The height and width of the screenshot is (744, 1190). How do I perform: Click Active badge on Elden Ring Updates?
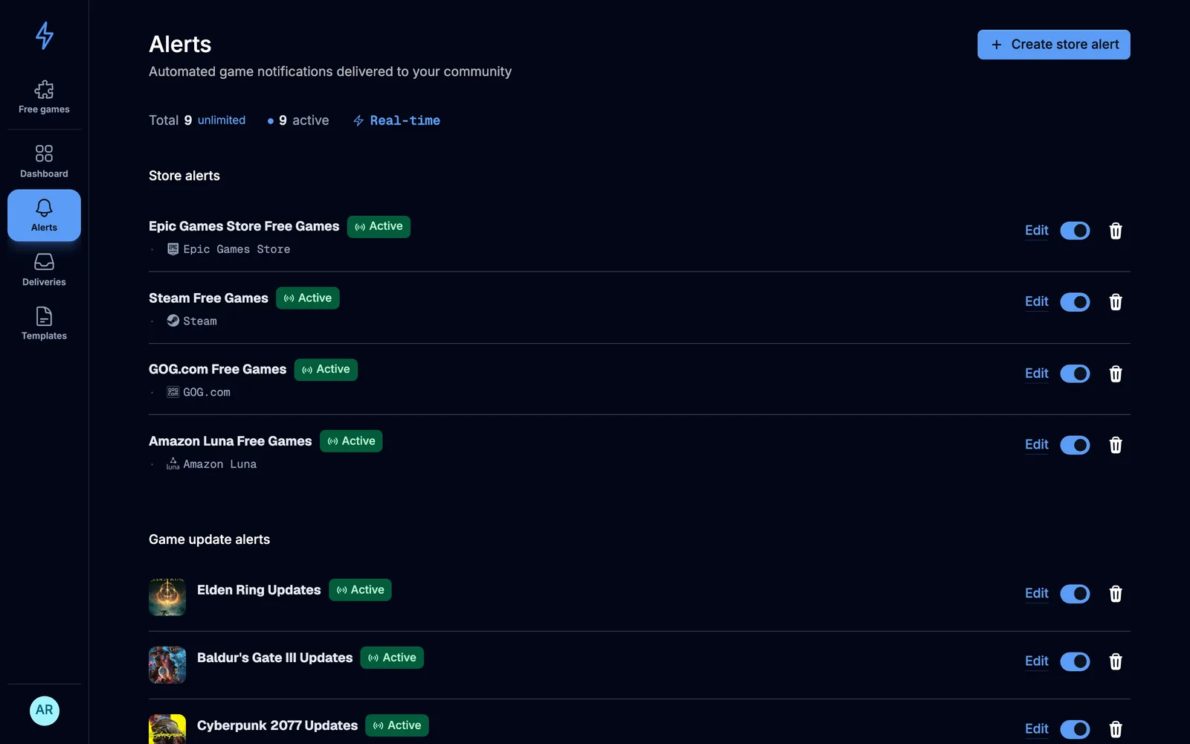pos(360,590)
